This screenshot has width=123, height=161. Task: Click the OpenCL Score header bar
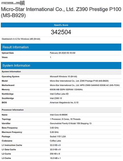click(61, 25)
